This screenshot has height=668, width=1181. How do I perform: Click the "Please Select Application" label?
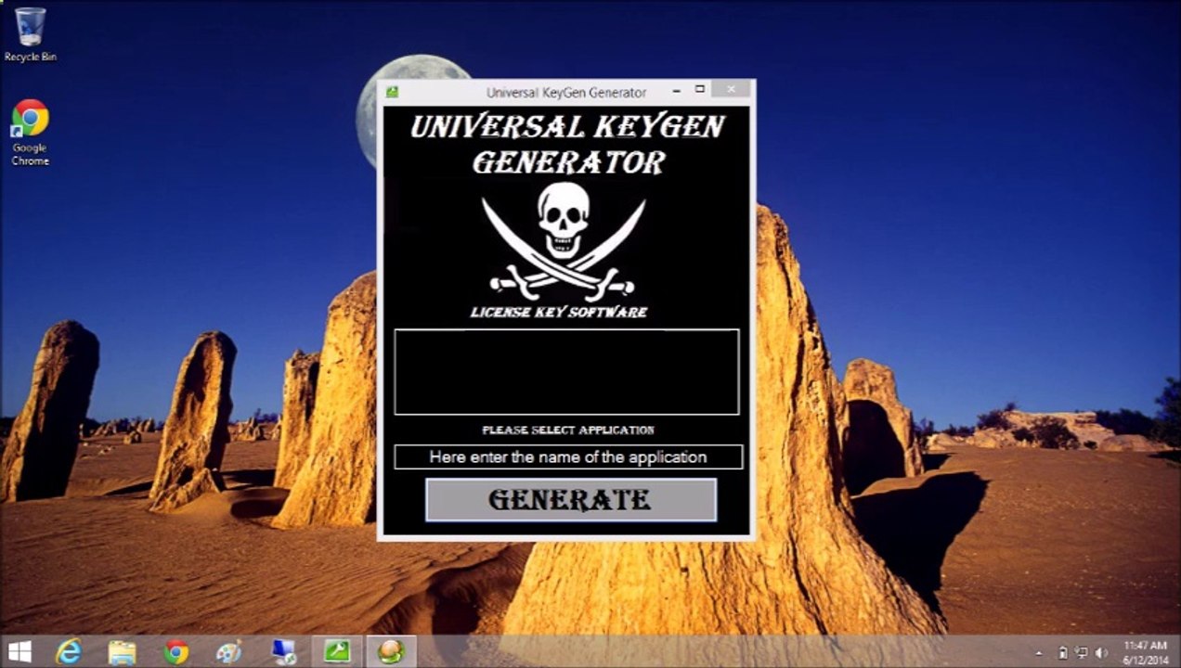(568, 430)
